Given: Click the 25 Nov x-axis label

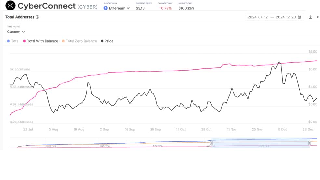Looking at the screenshot, I should tap(257, 129).
